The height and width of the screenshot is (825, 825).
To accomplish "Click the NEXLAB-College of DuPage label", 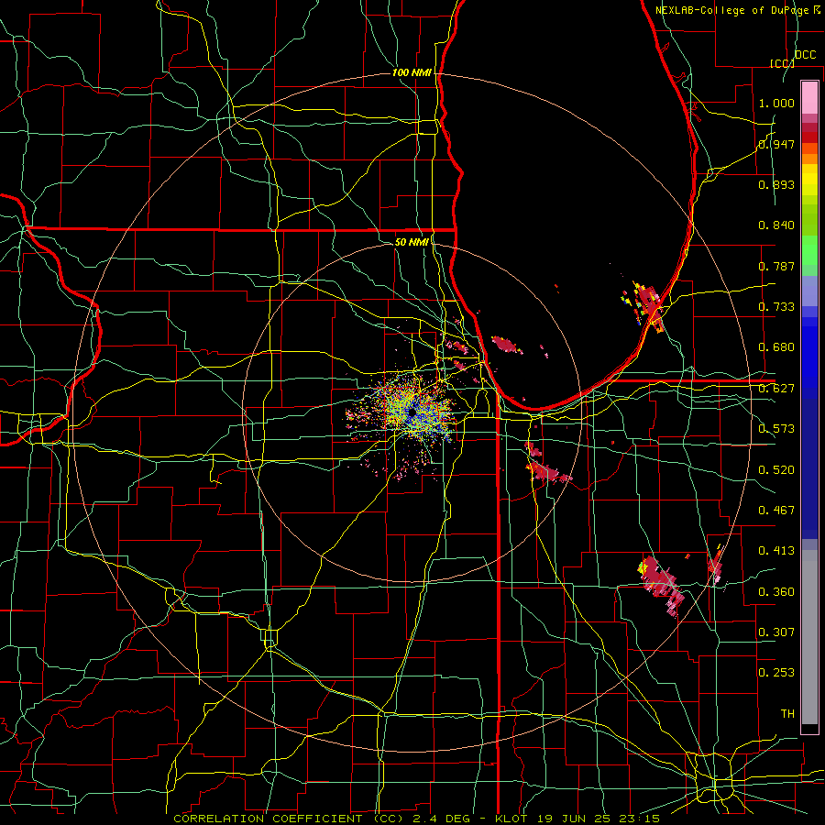I will point(732,10).
